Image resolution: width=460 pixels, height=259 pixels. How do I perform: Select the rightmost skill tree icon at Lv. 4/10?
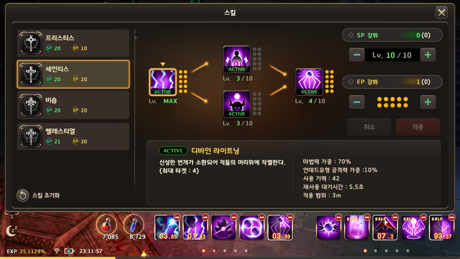coord(309,82)
